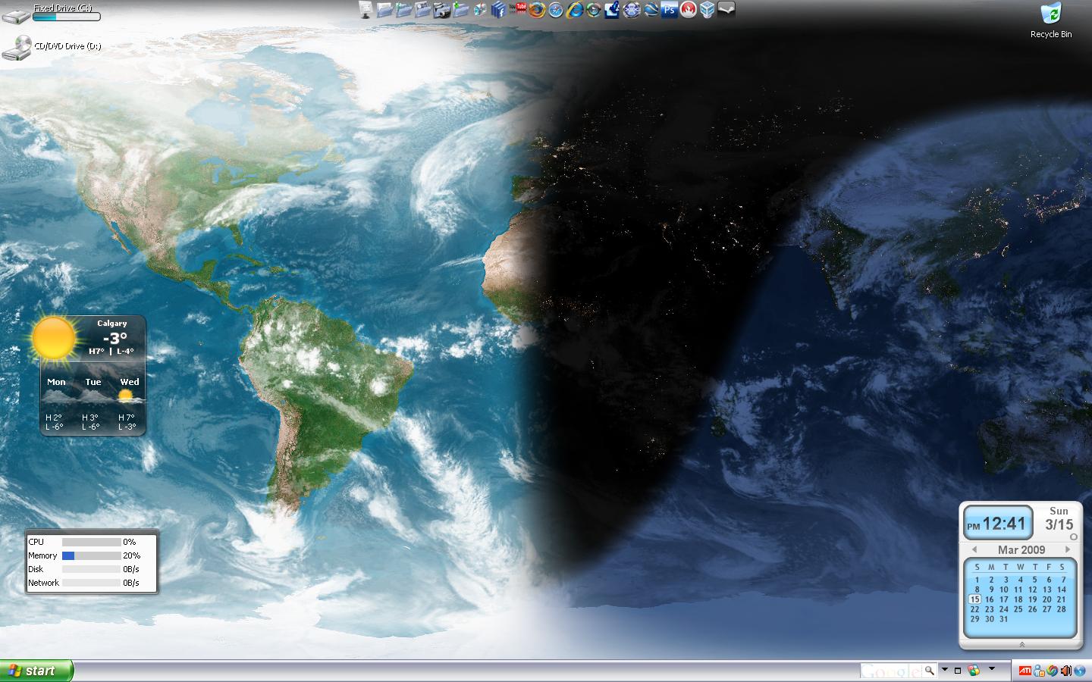
Task: Toggle the small circle under the date
Action: tap(1073, 537)
